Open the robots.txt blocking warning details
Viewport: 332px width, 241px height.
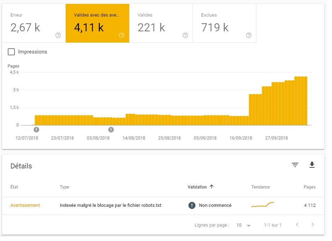[x=111, y=205]
